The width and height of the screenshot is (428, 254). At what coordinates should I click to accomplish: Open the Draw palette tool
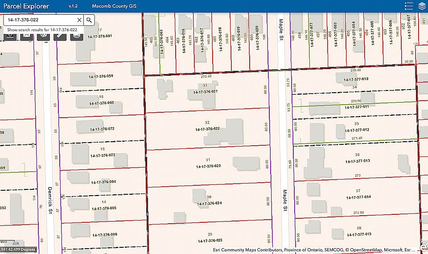pos(43,36)
